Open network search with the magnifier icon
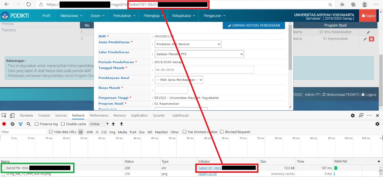This screenshot has width=383, height=177. (29, 124)
